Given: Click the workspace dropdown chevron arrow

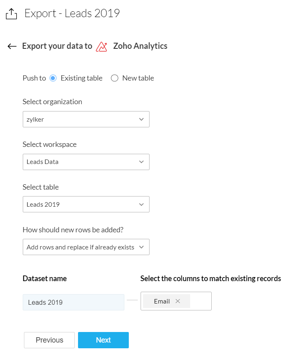Looking at the screenshot, I should 141,162.
